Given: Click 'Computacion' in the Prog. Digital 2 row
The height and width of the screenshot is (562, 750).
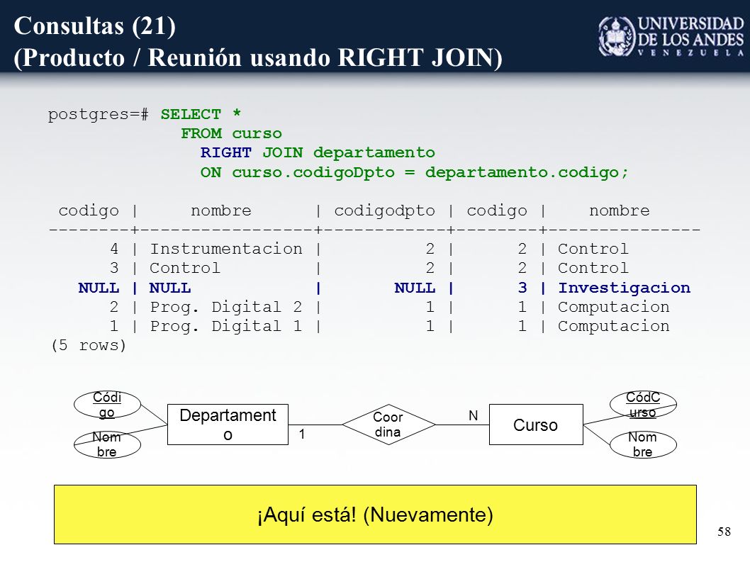Looking at the screenshot, I should click(614, 307).
